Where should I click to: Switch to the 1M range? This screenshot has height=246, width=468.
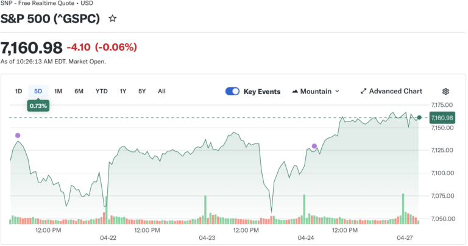click(x=58, y=92)
